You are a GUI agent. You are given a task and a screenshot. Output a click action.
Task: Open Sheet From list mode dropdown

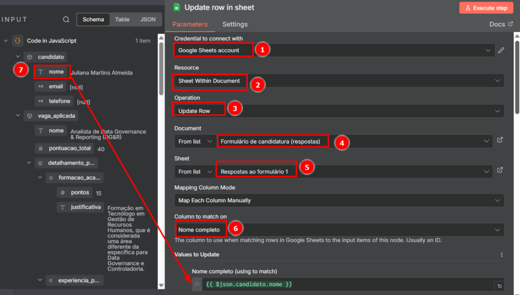[x=196, y=172]
